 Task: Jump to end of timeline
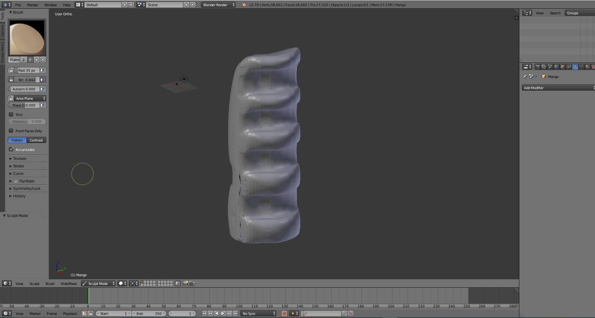(235, 313)
